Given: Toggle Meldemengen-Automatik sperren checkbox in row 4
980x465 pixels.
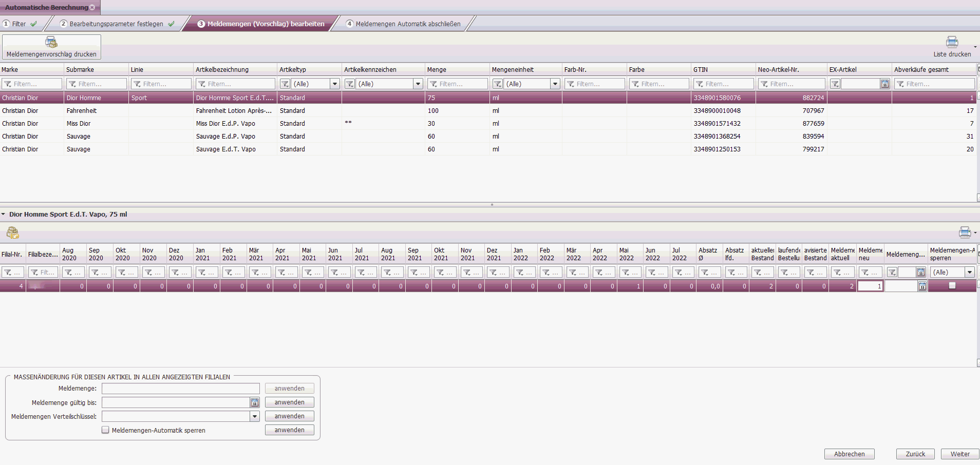Looking at the screenshot, I should tap(952, 285).
